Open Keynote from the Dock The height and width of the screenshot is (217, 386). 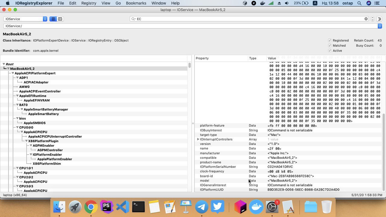pyautogui.click(x=186, y=207)
